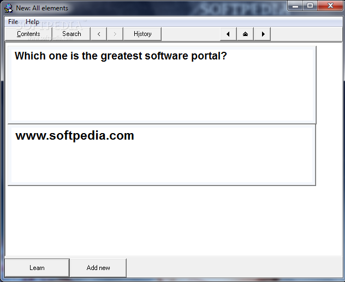Close the New: All elements window
Image resolution: width=345 pixels, height=282 pixels.
coord(330,5)
